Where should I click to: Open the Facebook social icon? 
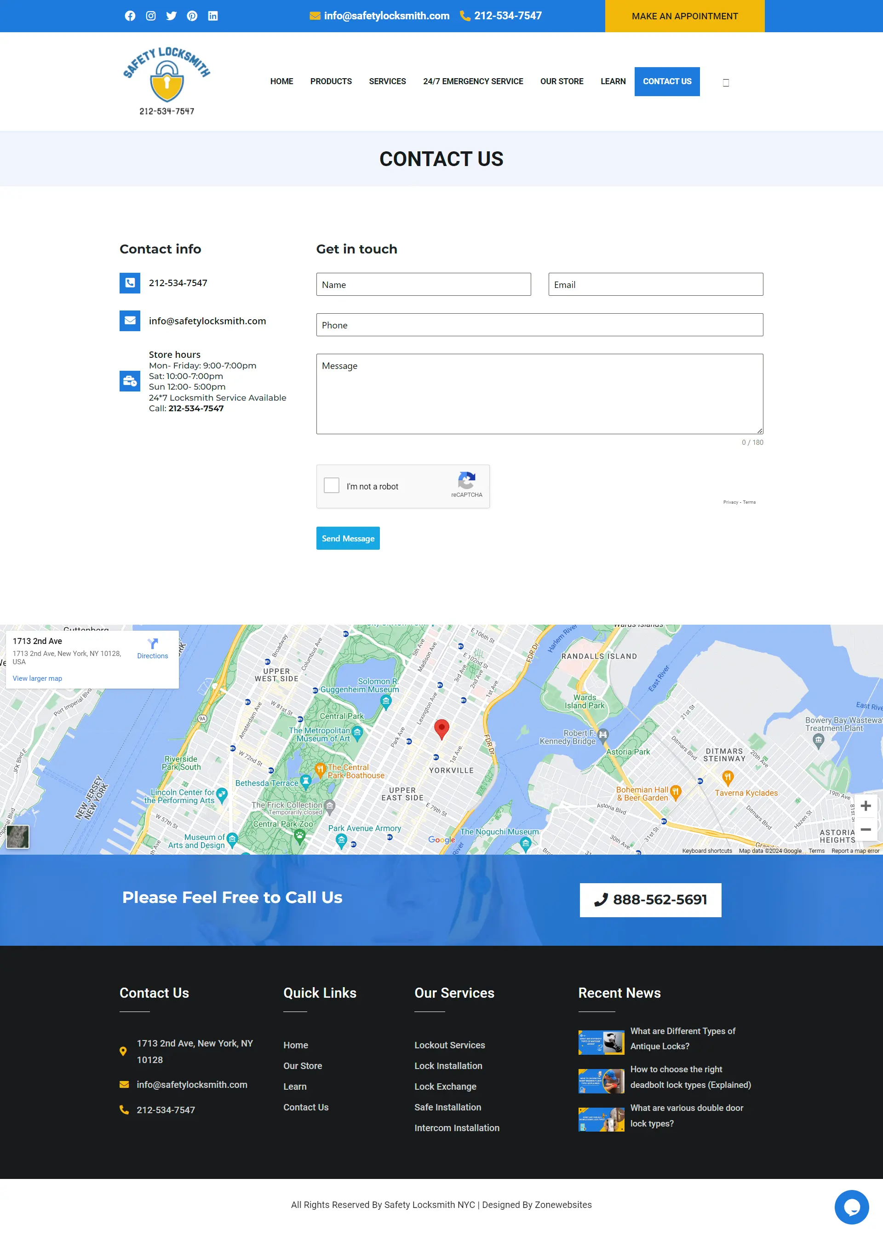pos(130,16)
